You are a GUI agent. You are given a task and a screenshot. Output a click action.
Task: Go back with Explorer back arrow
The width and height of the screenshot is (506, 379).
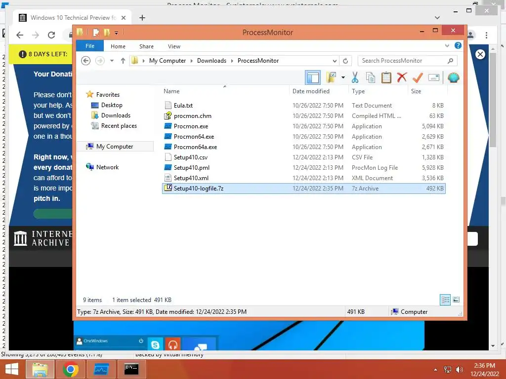tap(86, 61)
